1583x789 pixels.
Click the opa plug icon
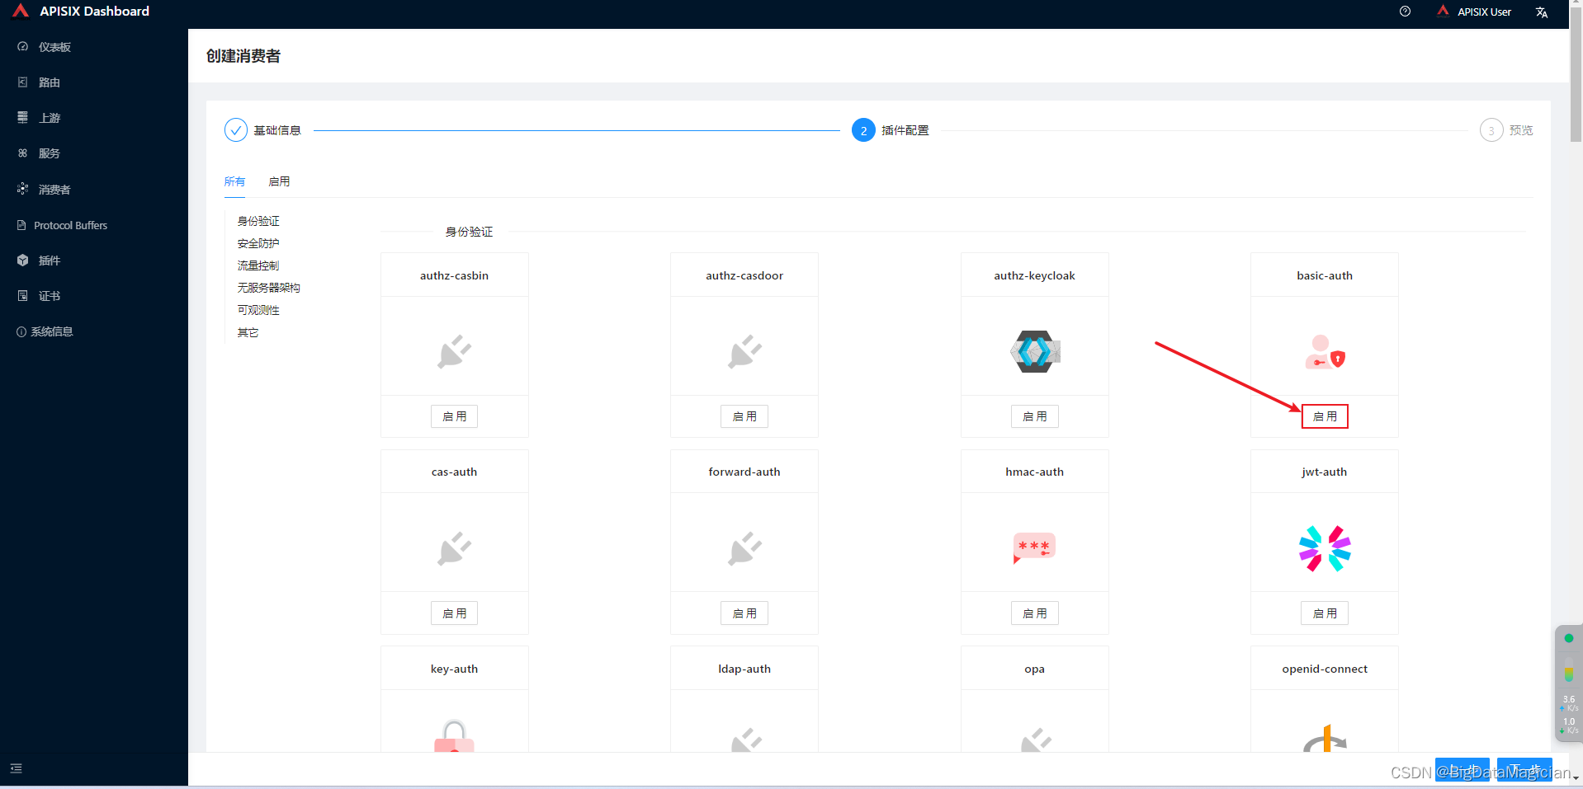pyautogui.click(x=1035, y=740)
